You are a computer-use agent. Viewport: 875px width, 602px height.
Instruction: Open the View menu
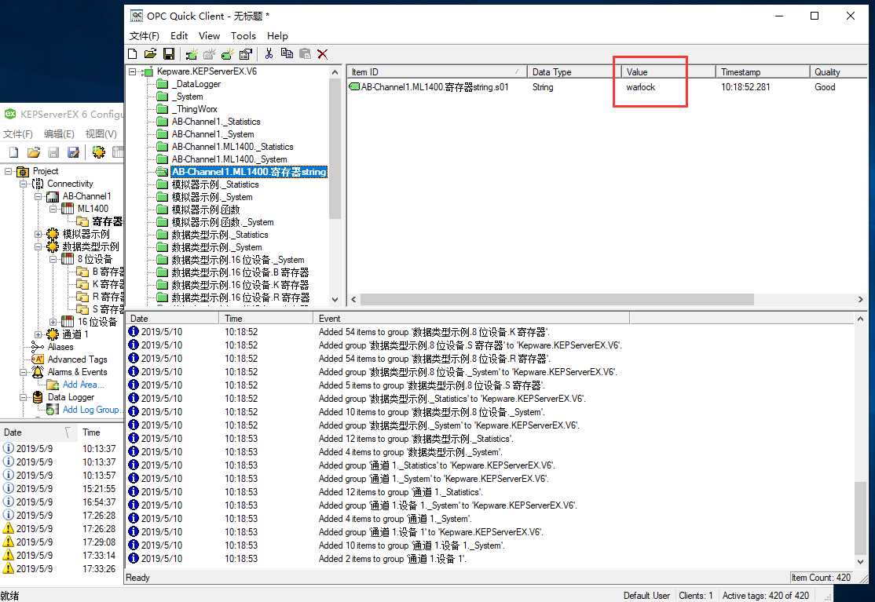[x=209, y=35]
